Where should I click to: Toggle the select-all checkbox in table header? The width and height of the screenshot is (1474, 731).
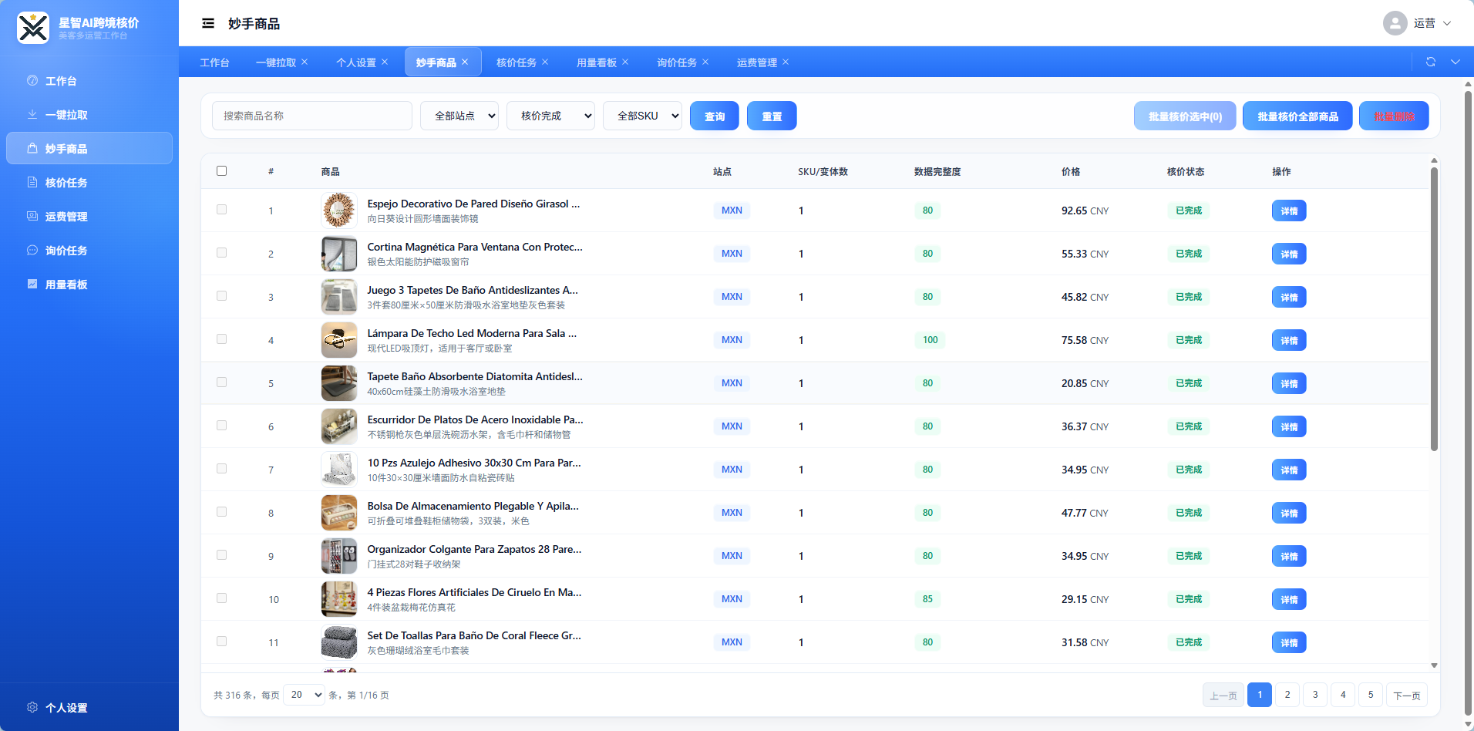coord(222,171)
